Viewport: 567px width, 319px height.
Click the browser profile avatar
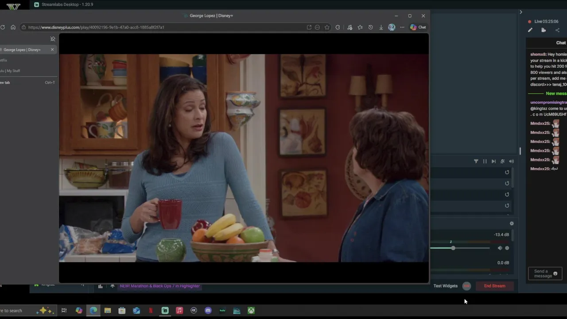392,27
